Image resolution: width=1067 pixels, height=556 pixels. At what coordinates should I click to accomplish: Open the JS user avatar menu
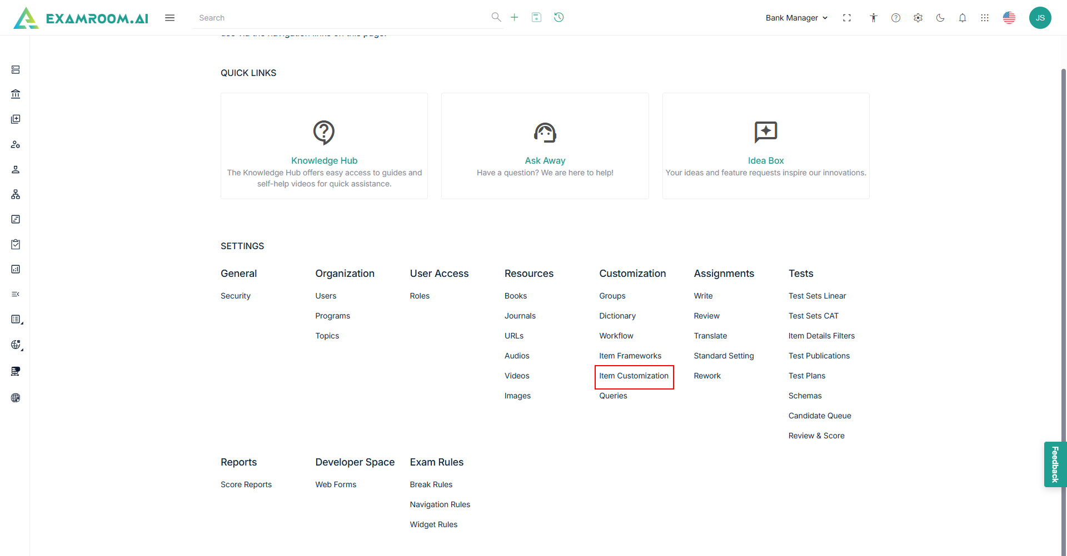1040,18
